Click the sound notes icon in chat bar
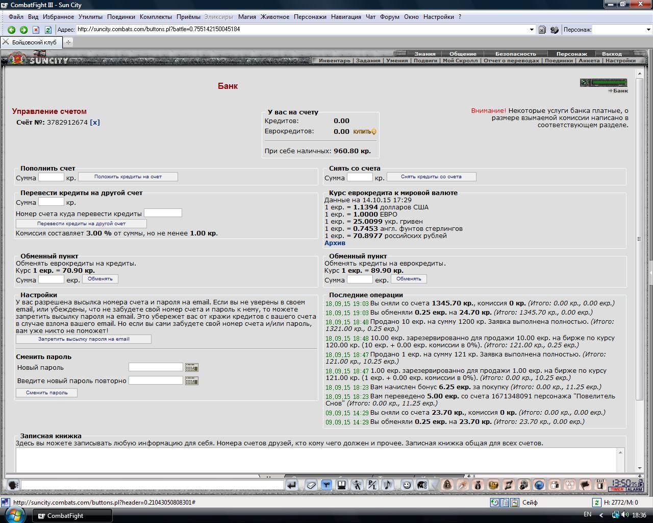The width and height of the screenshot is (653, 523). pos(388,485)
